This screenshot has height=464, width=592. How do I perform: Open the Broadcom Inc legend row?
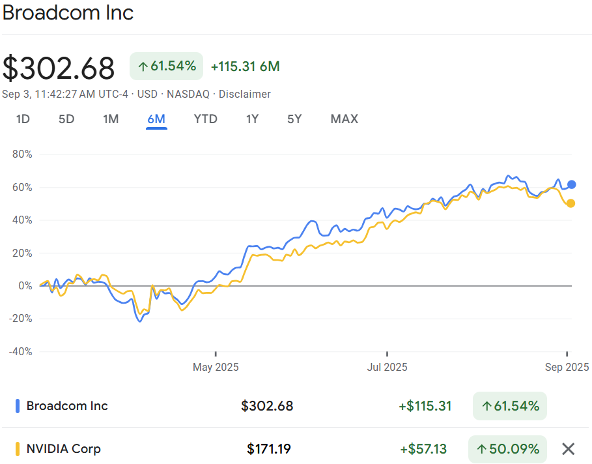coord(67,406)
